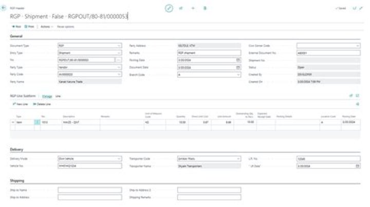Open the Line tab in subform
Screen dimensions: 370x207
pyautogui.click(x=58, y=96)
